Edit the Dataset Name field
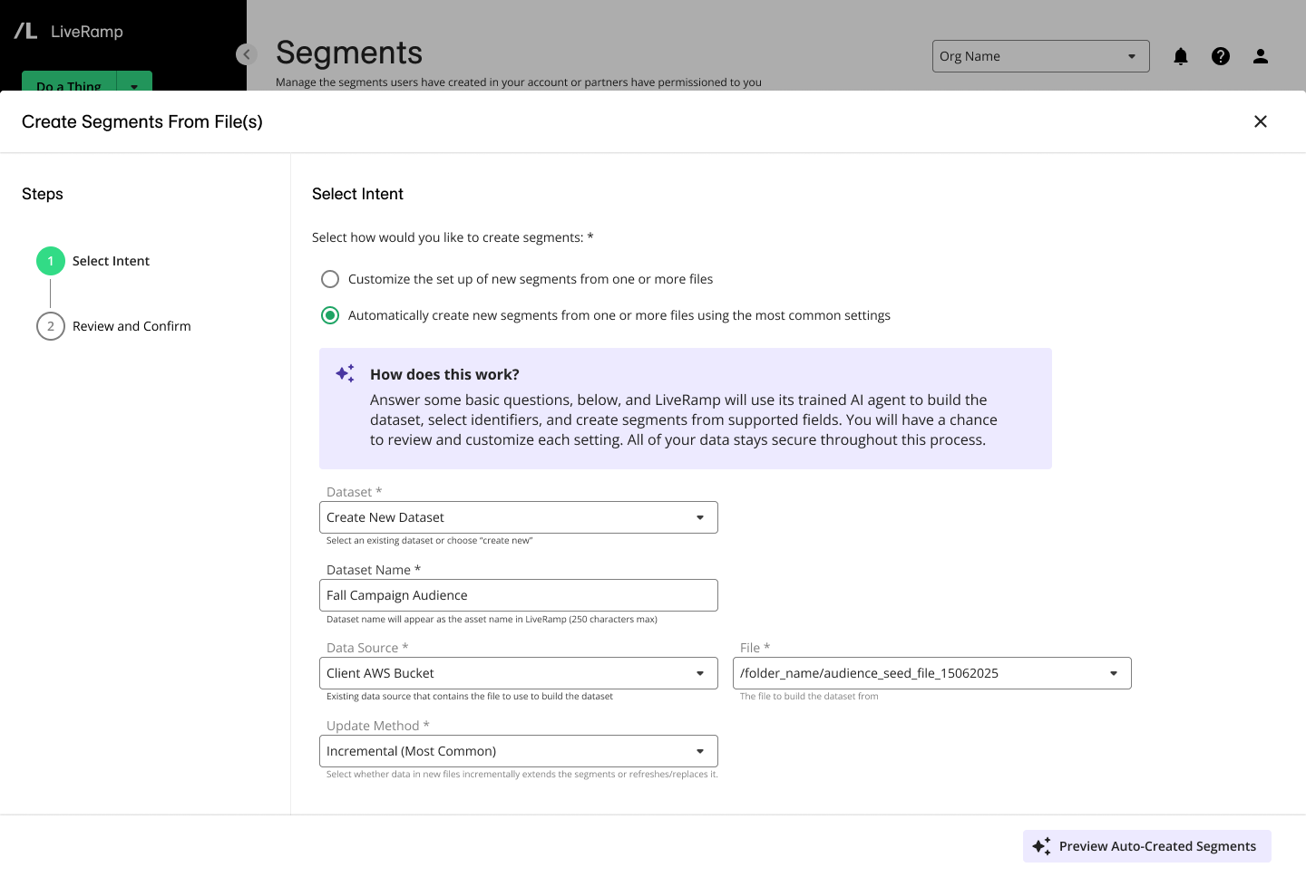This screenshot has height=877, width=1306. tap(519, 595)
